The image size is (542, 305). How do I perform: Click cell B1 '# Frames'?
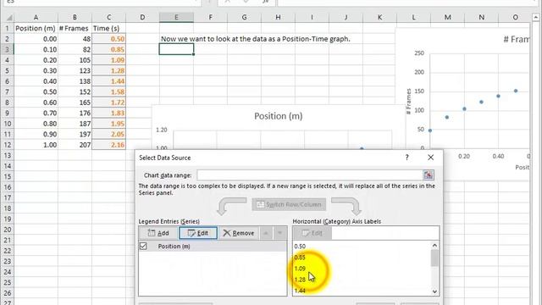[75, 28]
